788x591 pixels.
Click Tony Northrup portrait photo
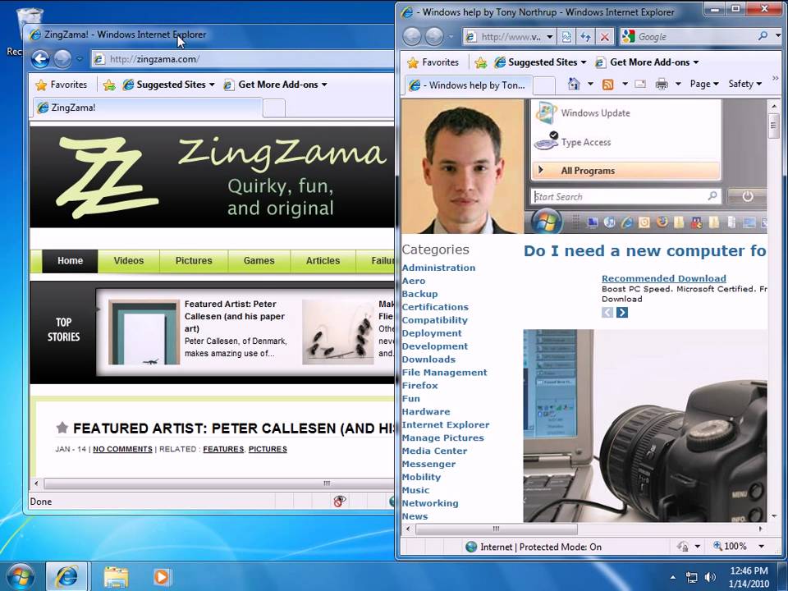[x=462, y=167]
